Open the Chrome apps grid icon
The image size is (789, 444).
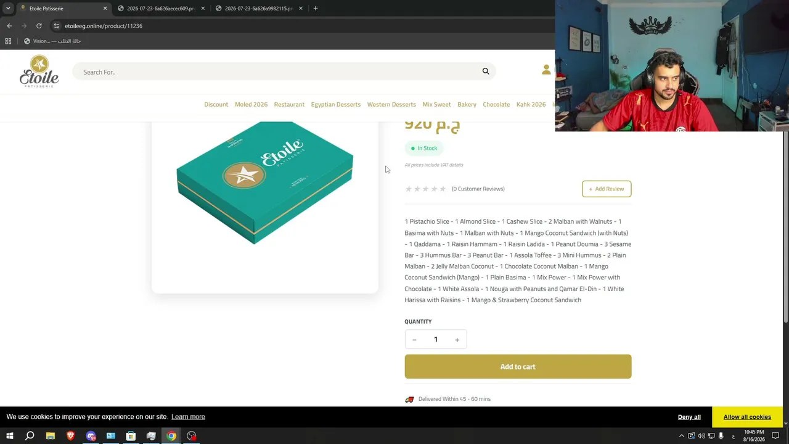tap(8, 41)
